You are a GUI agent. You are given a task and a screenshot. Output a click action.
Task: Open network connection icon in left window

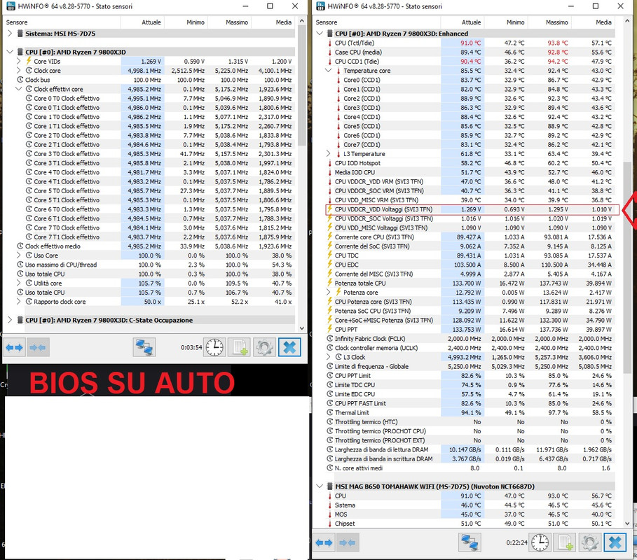pyautogui.click(x=144, y=347)
